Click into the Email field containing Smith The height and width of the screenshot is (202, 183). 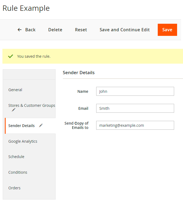point(135,108)
